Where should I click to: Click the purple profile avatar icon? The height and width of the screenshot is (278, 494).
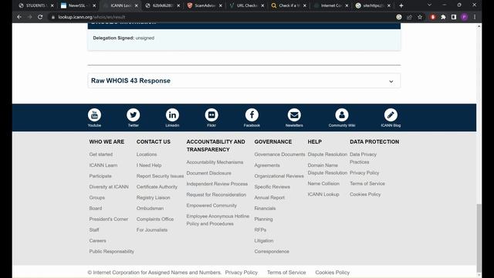[x=464, y=17]
